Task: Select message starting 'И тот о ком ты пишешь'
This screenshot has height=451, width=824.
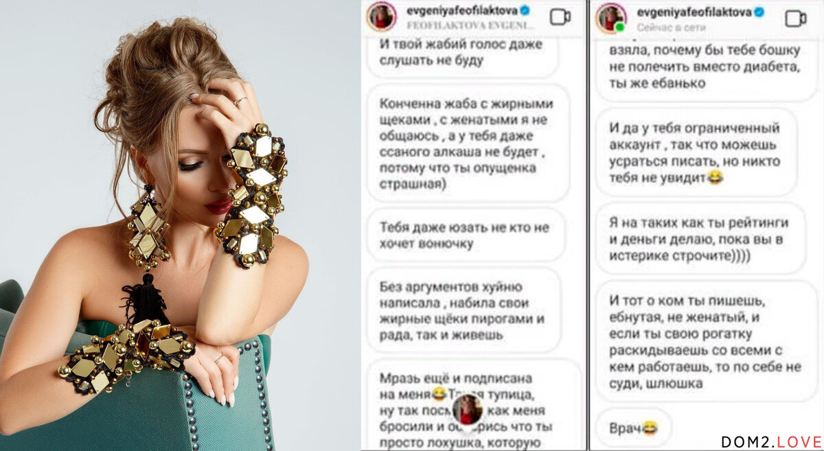Action: [x=705, y=342]
